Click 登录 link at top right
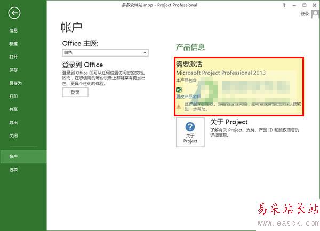Viewport: 320px width, 231px height. (305, 14)
